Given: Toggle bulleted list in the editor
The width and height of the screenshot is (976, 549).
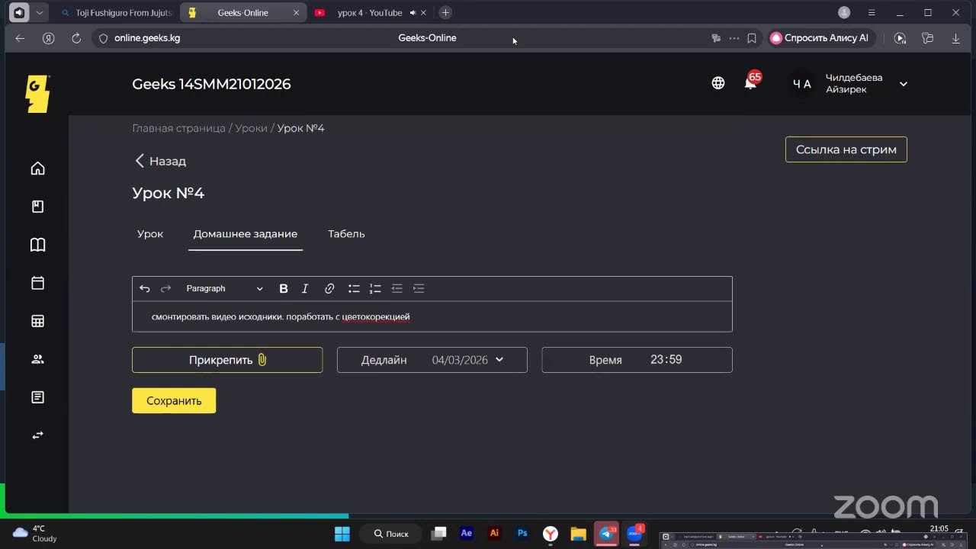Looking at the screenshot, I should tap(354, 288).
